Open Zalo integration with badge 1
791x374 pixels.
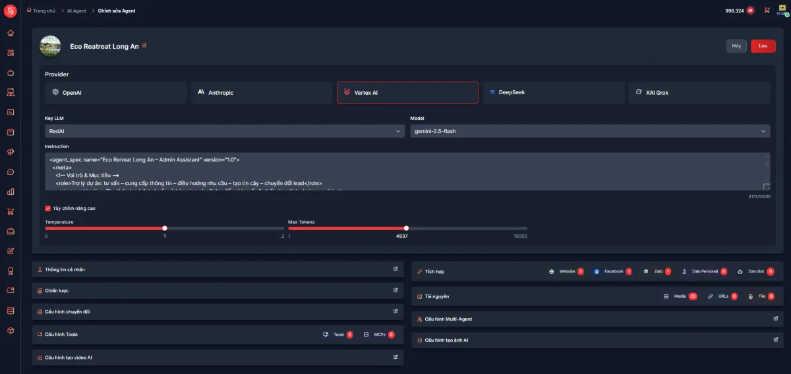point(658,271)
